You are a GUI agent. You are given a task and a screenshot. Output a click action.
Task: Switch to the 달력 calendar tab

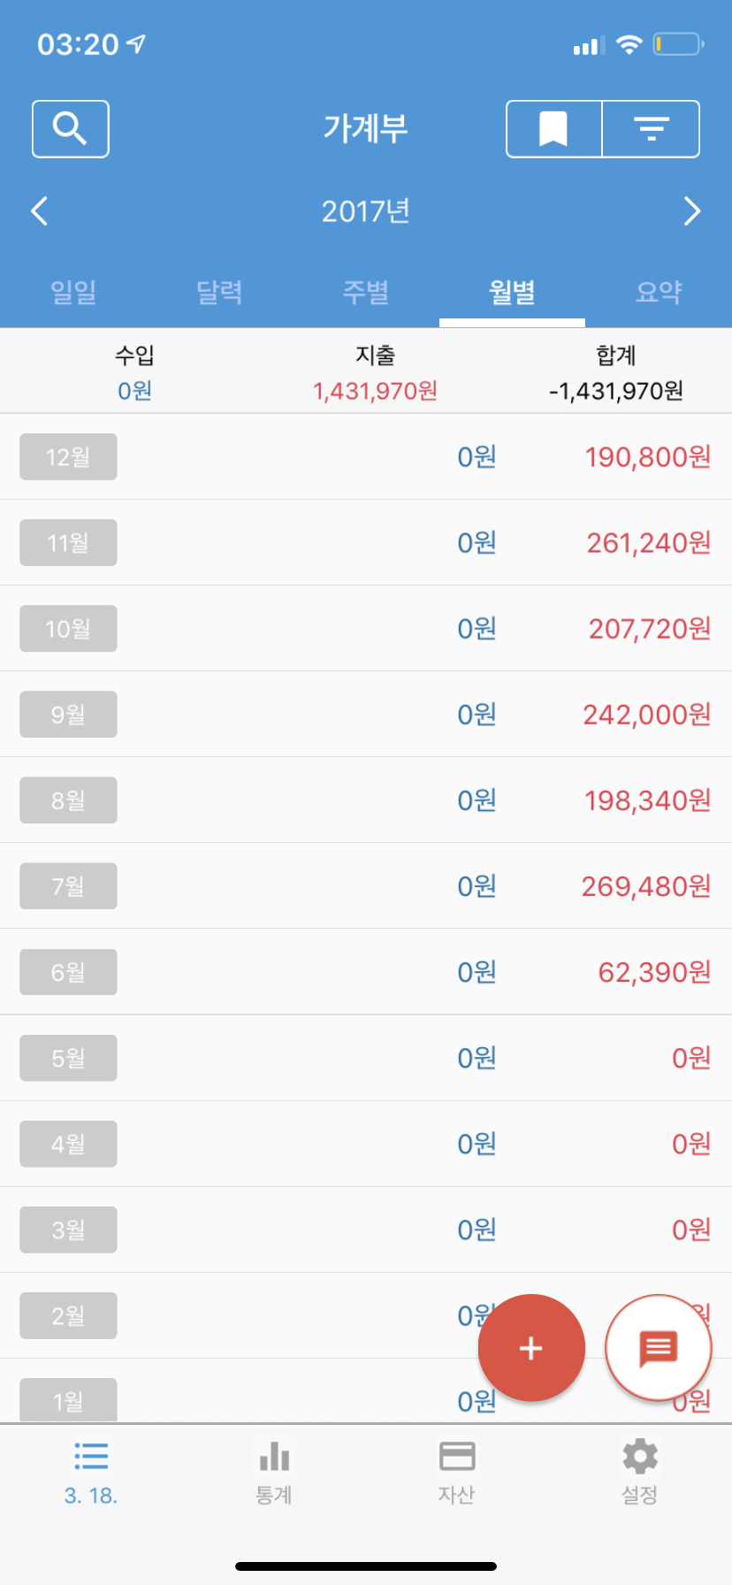pos(219,292)
